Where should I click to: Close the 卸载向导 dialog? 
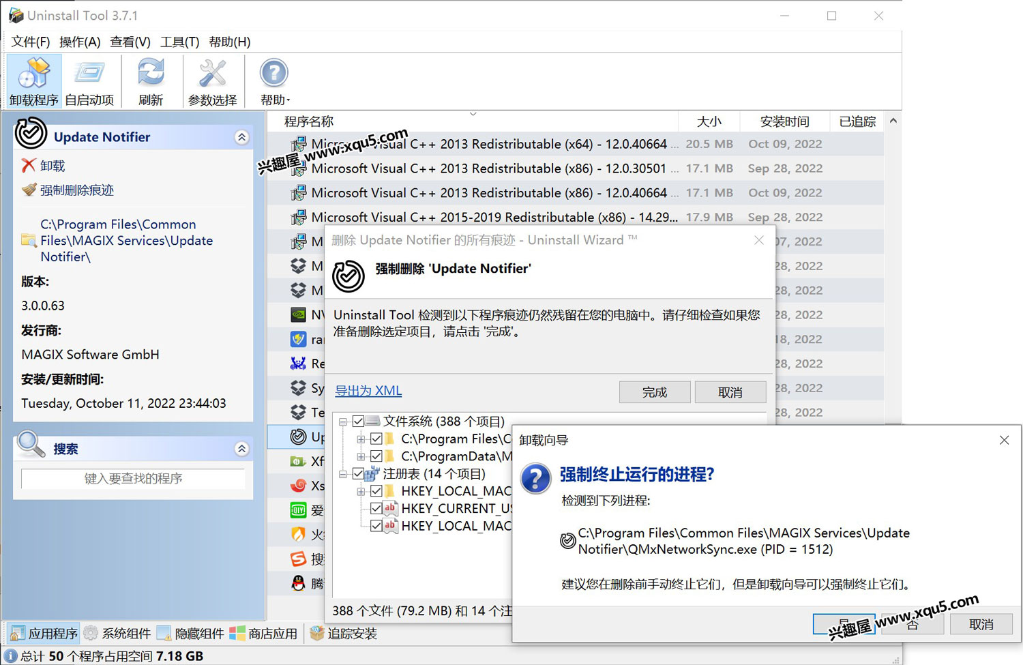click(x=1004, y=441)
